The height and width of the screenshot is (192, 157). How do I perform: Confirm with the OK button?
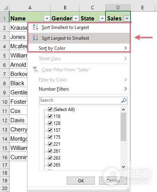tap(81, 181)
